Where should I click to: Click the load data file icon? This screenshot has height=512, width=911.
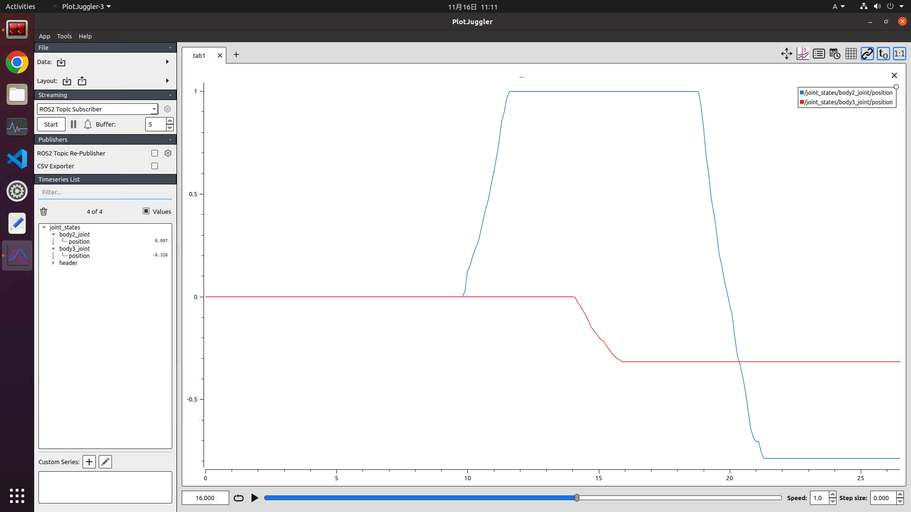(61, 62)
